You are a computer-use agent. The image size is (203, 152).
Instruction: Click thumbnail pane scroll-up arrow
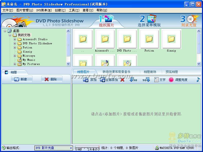(x=199, y=31)
